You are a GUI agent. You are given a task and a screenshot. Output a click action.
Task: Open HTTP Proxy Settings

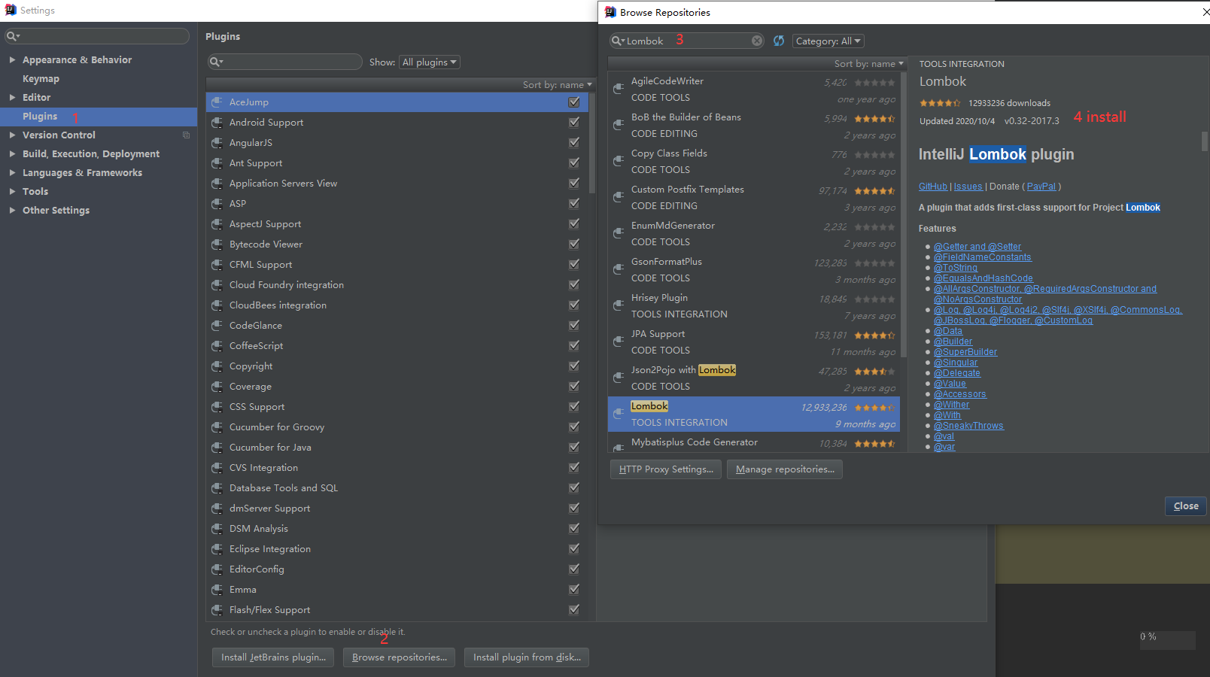click(x=666, y=469)
